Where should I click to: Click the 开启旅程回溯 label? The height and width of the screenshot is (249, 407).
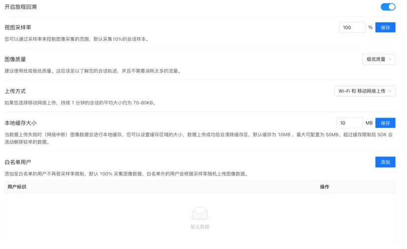coord(20,7)
